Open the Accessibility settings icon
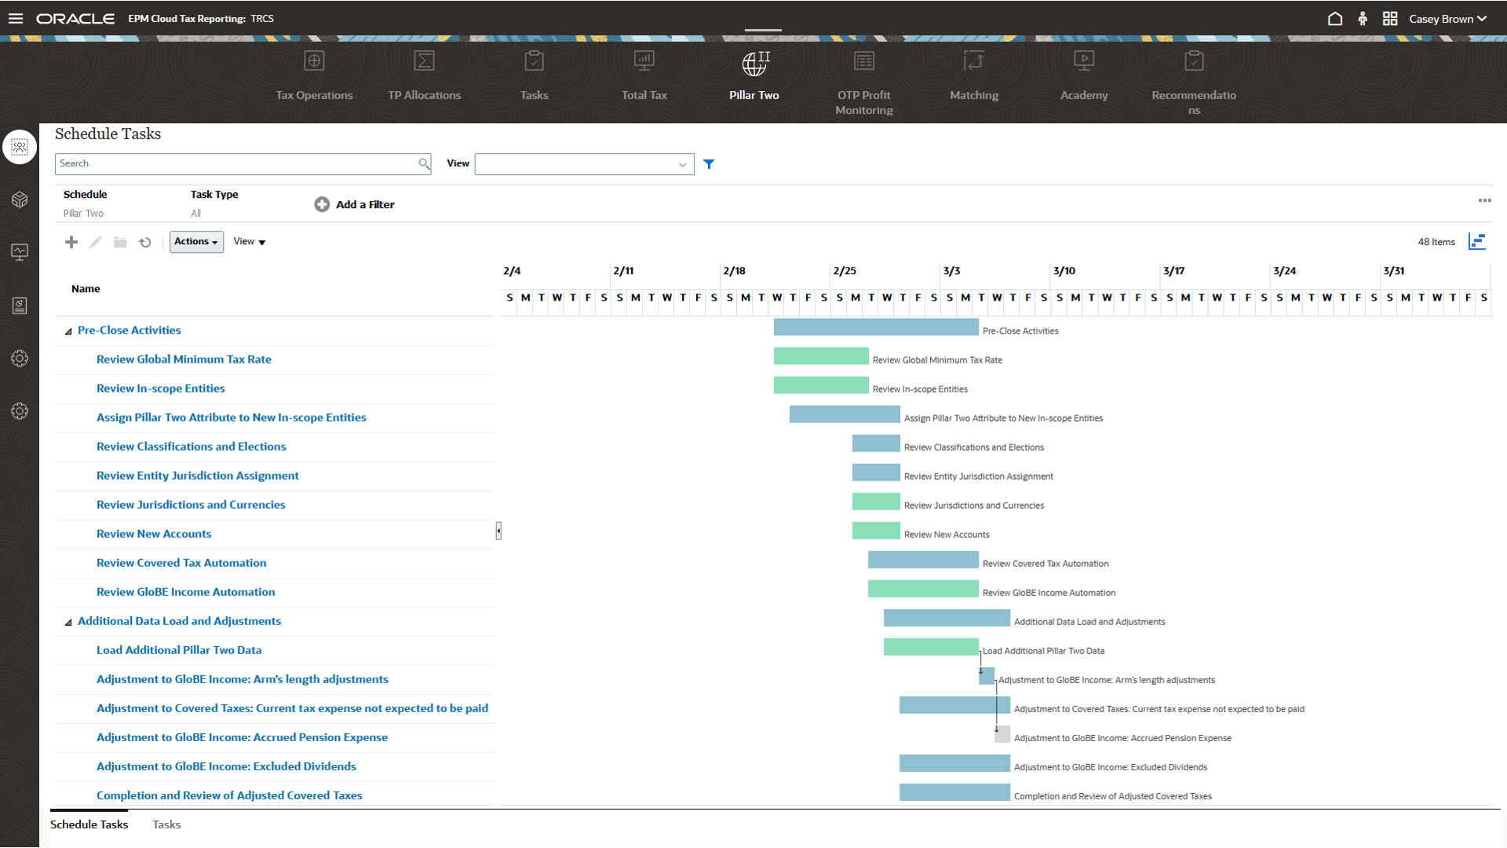 tap(1363, 18)
